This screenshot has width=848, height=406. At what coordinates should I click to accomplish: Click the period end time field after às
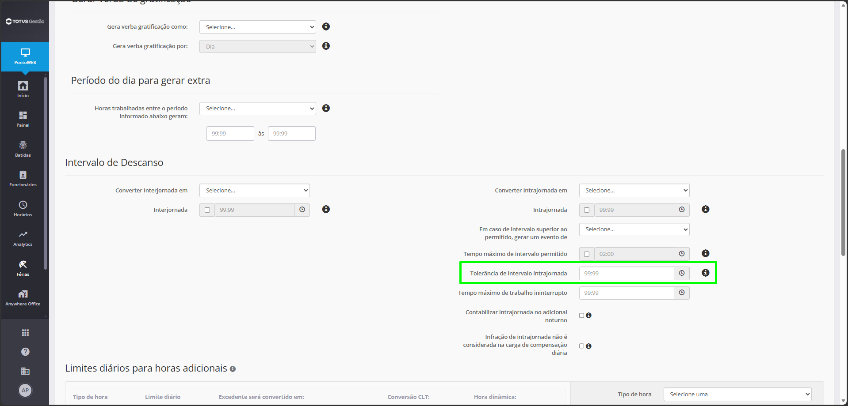tap(292, 134)
